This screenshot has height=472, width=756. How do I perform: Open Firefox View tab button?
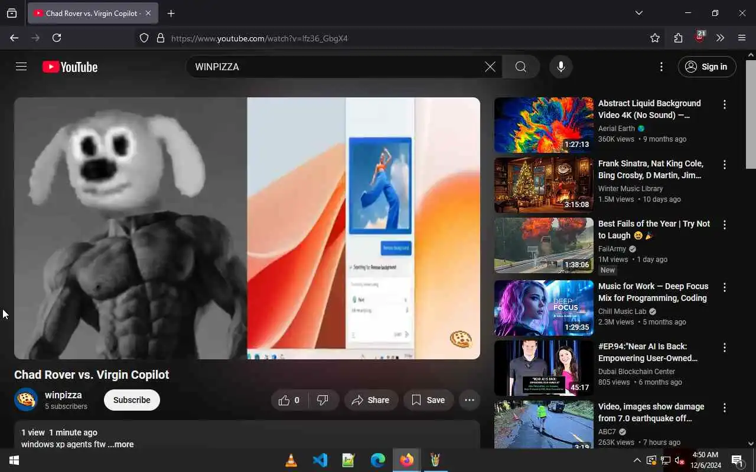[x=12, y=13]
